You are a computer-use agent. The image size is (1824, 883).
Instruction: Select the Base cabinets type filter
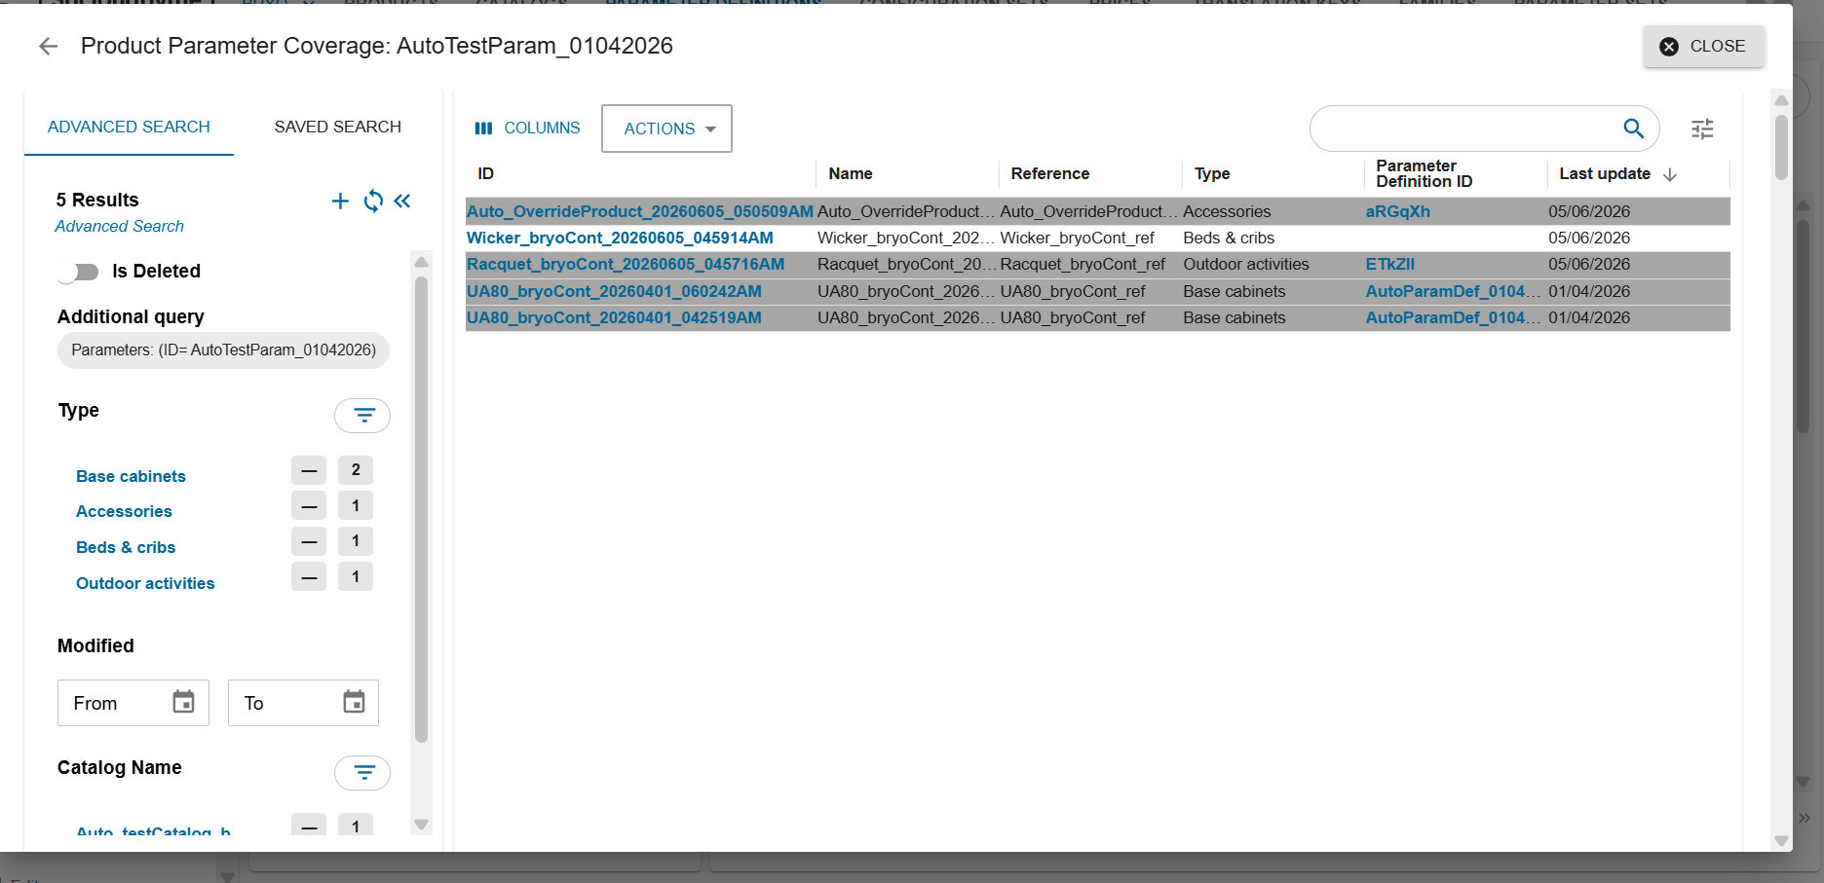(x=131, y=476)
